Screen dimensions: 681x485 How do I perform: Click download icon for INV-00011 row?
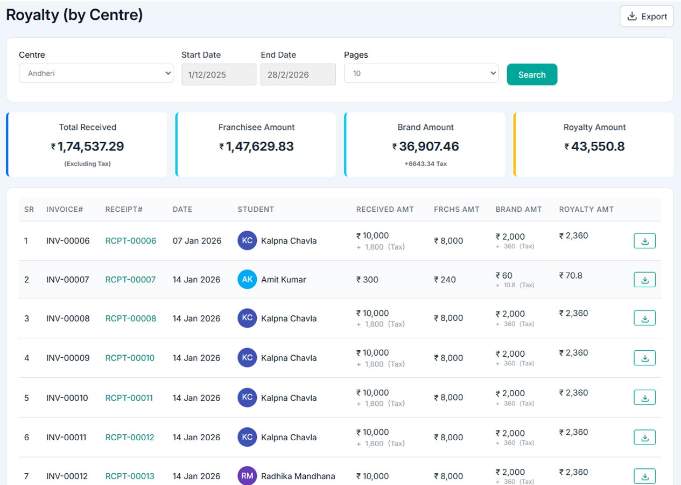[644, 437]
